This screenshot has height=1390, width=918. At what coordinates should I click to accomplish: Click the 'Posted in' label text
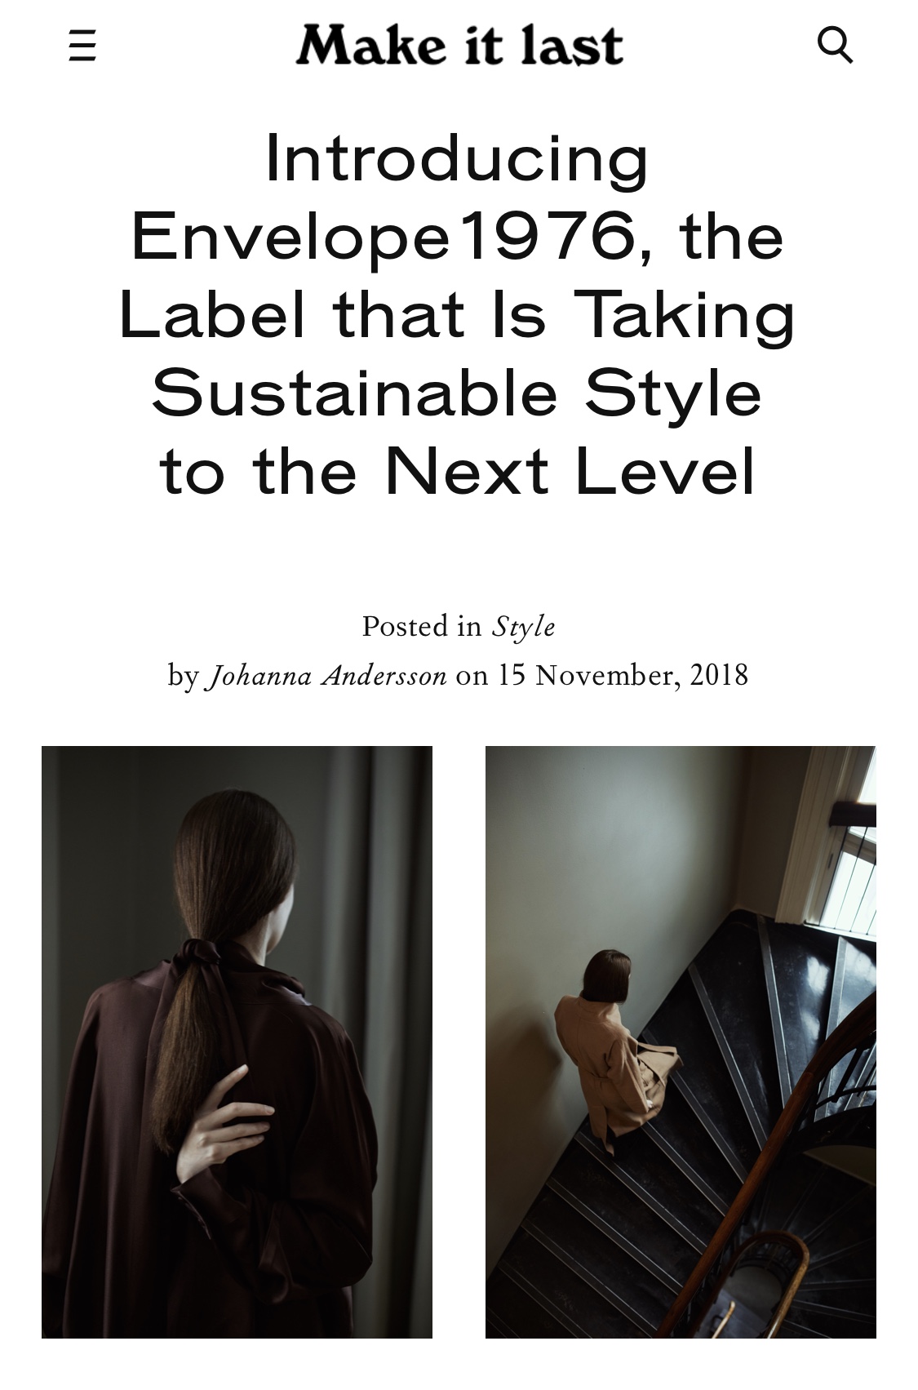(x=421, y=627)
